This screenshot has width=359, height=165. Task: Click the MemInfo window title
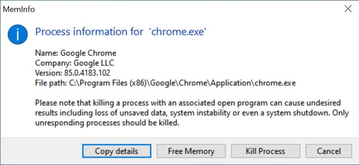(x=19, y=9)
